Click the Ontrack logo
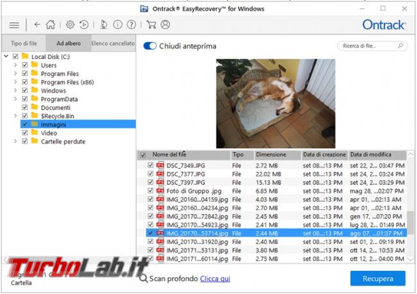Screen dimensions: 417x294 pos(384,25)
